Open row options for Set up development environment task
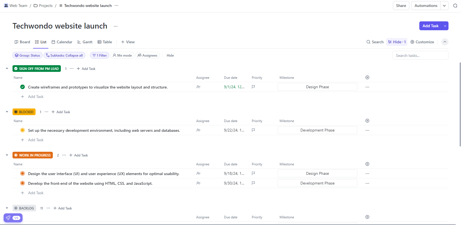Screen dimensions: 461x225 [367, 130]
